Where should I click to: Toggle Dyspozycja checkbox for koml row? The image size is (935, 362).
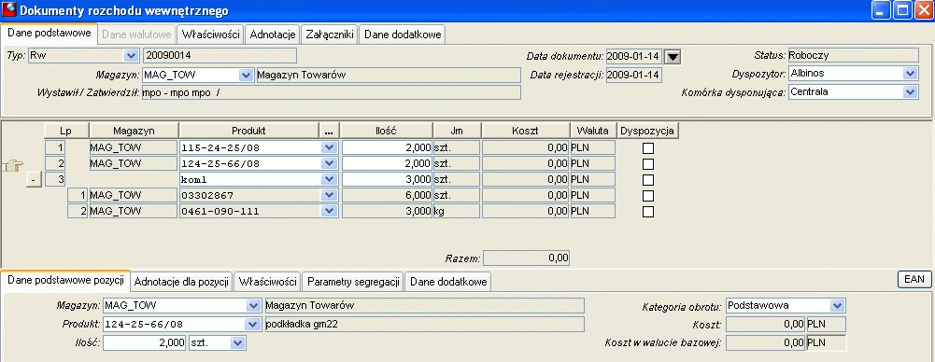(x=648, y=180)
